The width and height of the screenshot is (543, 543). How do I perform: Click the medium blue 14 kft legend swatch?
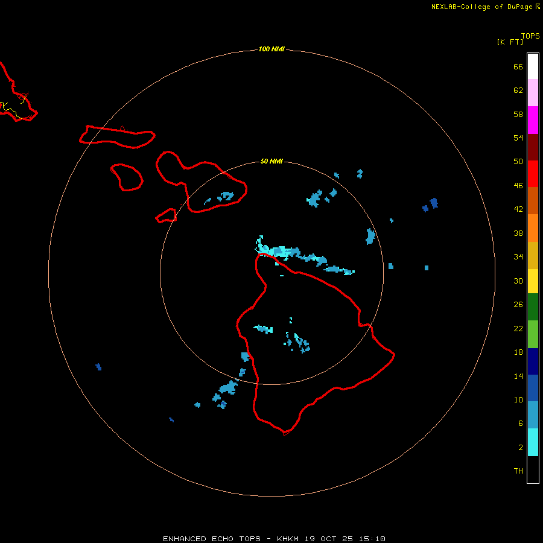(x=533, y=388)
